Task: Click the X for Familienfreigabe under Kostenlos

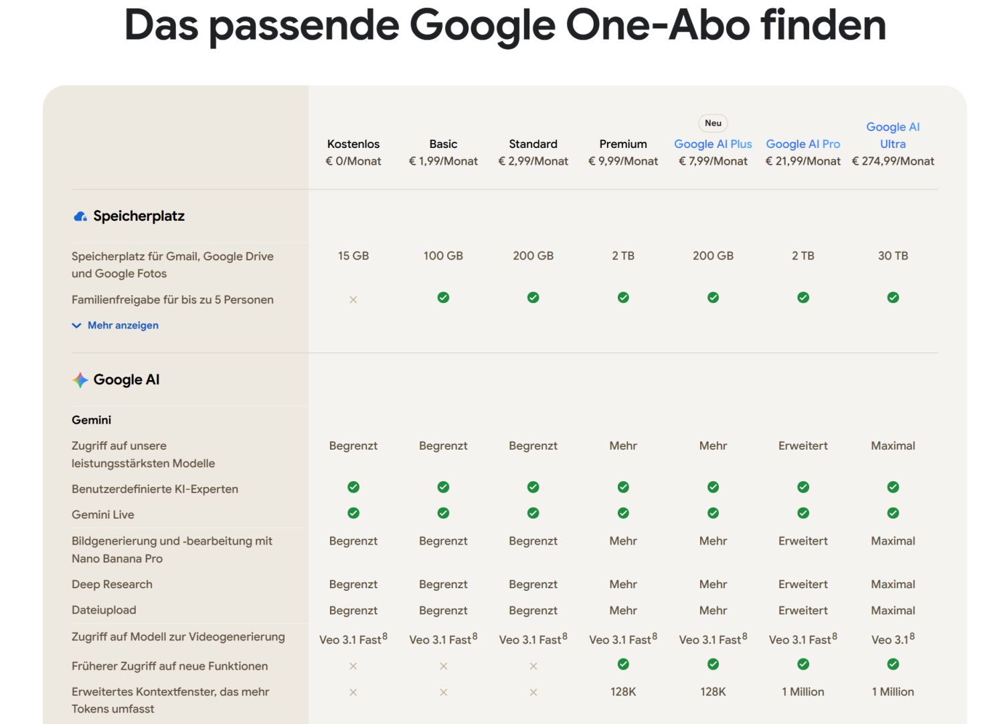Action: [353, 300]
